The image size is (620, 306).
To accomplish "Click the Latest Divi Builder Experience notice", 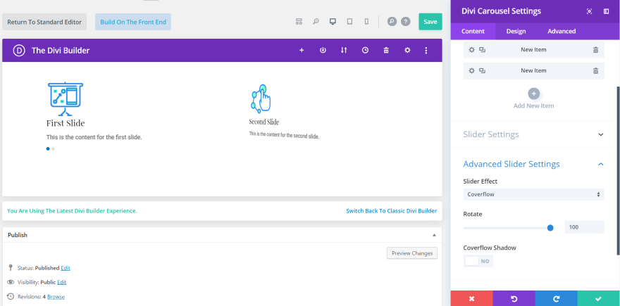I will [72, 211].
